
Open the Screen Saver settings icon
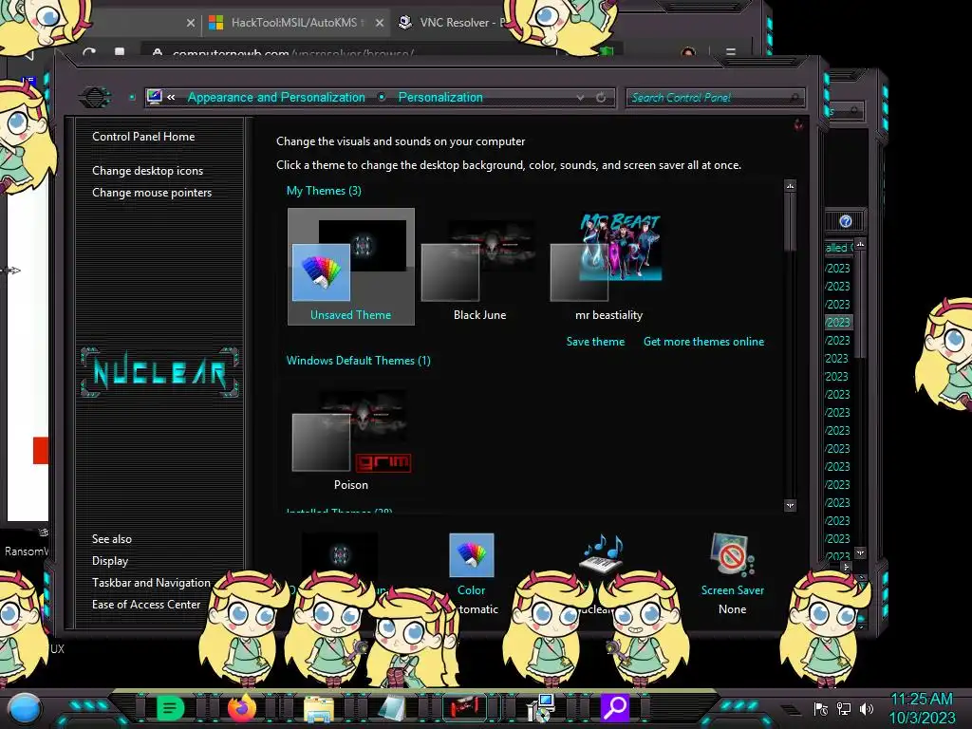point(732,554)
